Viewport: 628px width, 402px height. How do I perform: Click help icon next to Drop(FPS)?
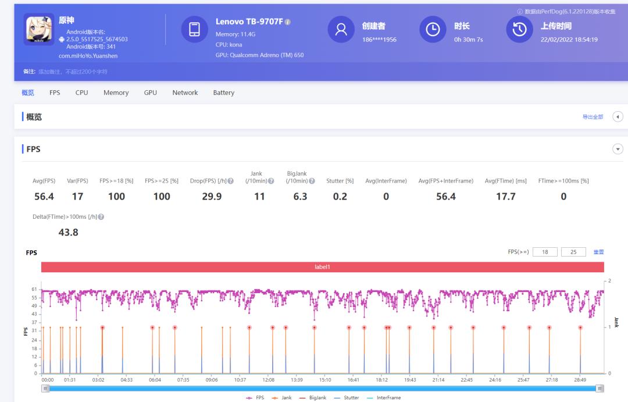231,181
